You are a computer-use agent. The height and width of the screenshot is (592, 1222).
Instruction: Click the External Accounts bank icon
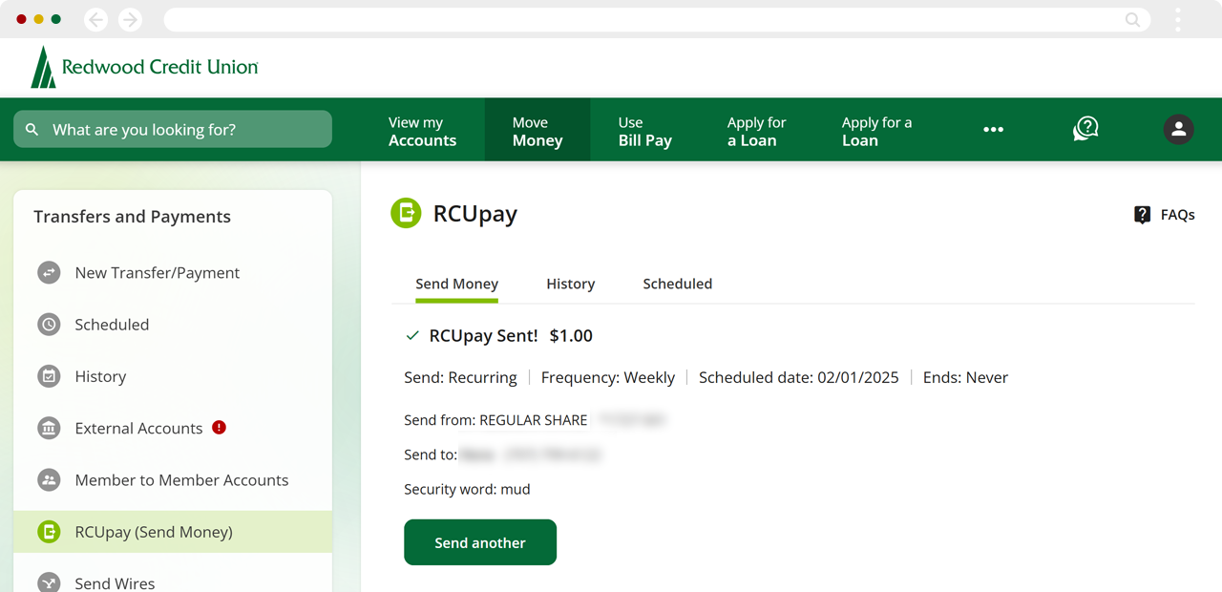49,428
